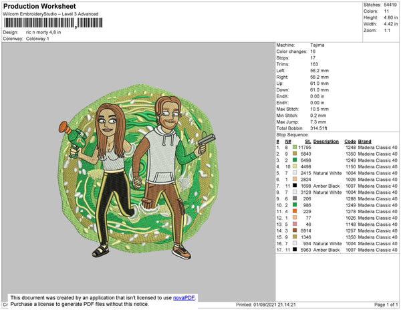The image size is (401, 310).
Task: Click the 'Code' column header
Action: pos(350,142)
